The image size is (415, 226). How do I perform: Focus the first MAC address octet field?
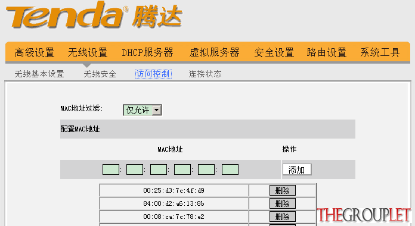(111, 169)
